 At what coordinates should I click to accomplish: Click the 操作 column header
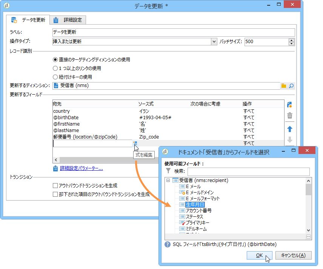(x=263, y=104)
